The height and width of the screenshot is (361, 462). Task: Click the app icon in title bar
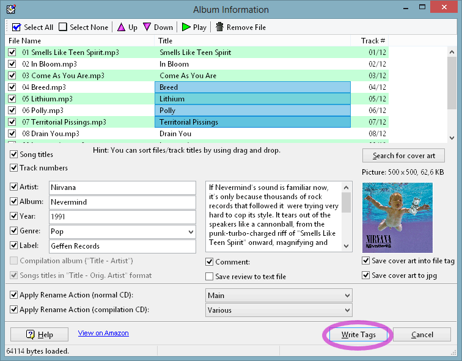tap(10, 9)
